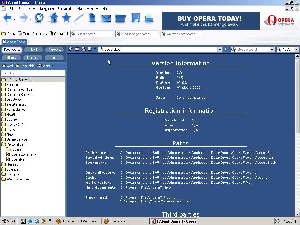Open the mail envelope toolbar icon
The image size is (300, 225).
(x=106, y=18)
